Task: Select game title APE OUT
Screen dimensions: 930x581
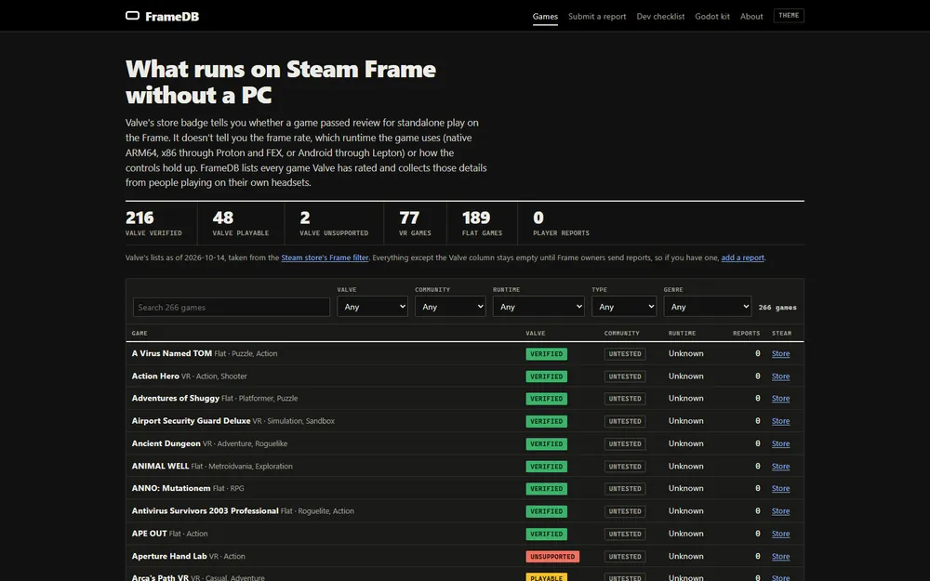Action: (x=149, y=534)
